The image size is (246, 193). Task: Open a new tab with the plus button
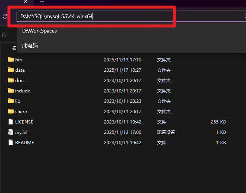[x=42, y=2]
